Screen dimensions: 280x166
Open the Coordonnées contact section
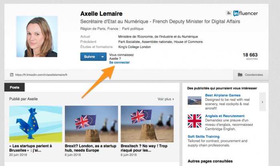pos(251,75)
